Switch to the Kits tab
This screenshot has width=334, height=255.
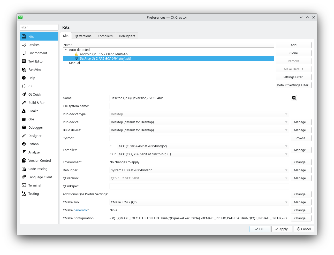66,36
